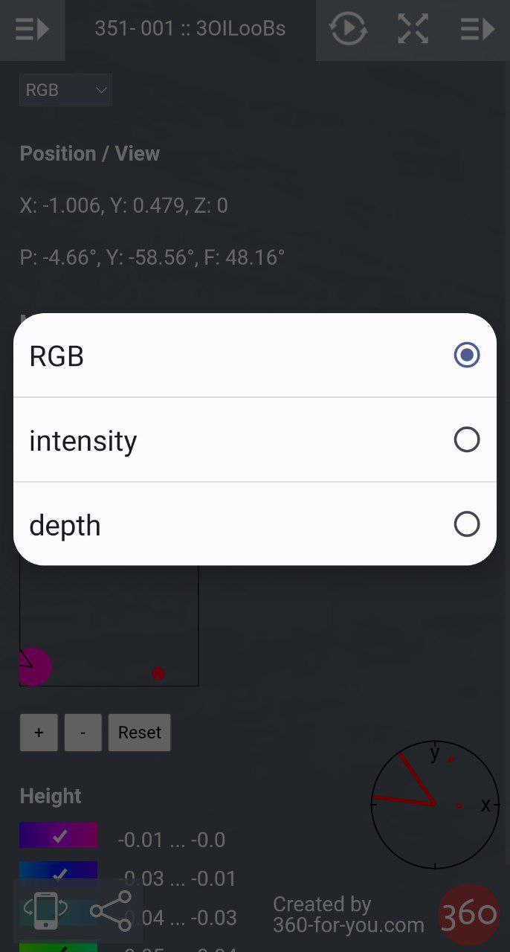Image resolution: width=510 pixels, height=952 pixels.
Task: Tap the device orientation phone icon
Action: [46, 910]
